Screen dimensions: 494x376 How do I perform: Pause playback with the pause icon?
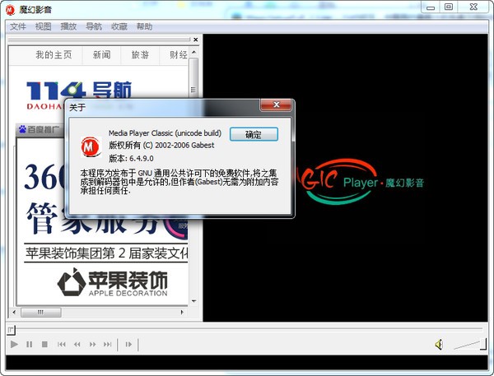pos(30,344)
